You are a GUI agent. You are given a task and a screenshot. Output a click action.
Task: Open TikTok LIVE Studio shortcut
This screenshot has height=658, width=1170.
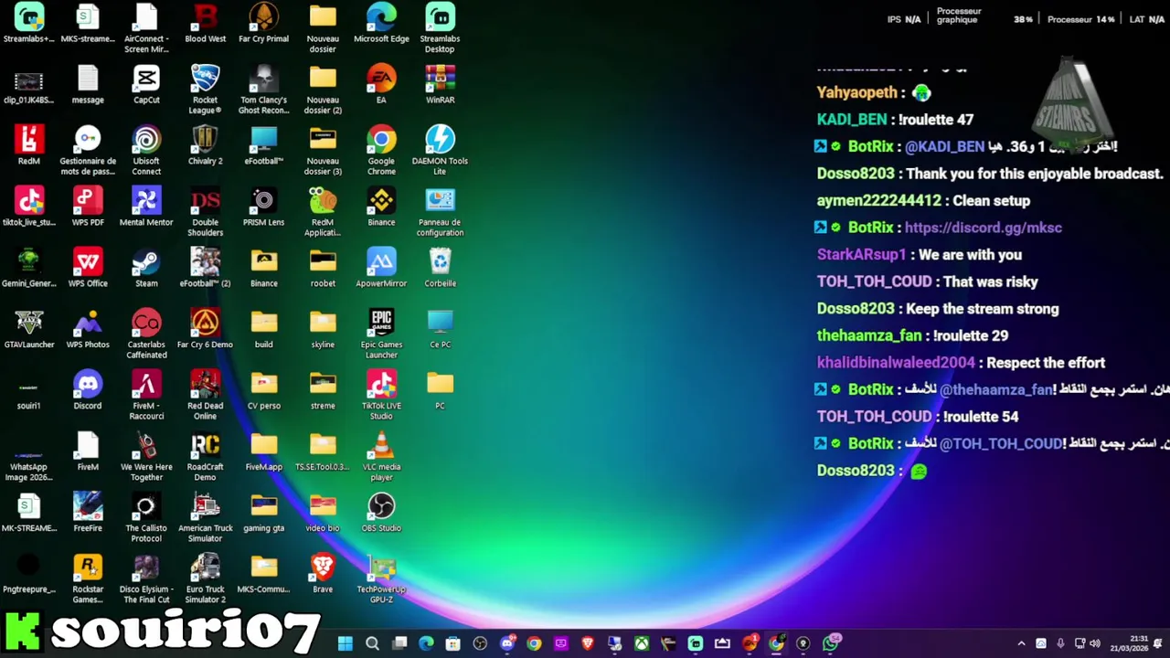(381, 395)
